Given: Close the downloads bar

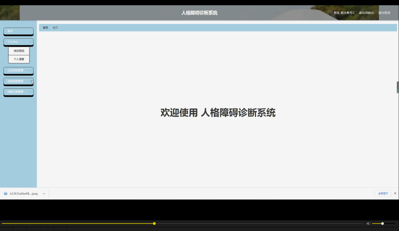Looking at the screenshot, I should [x=395, y=193].
